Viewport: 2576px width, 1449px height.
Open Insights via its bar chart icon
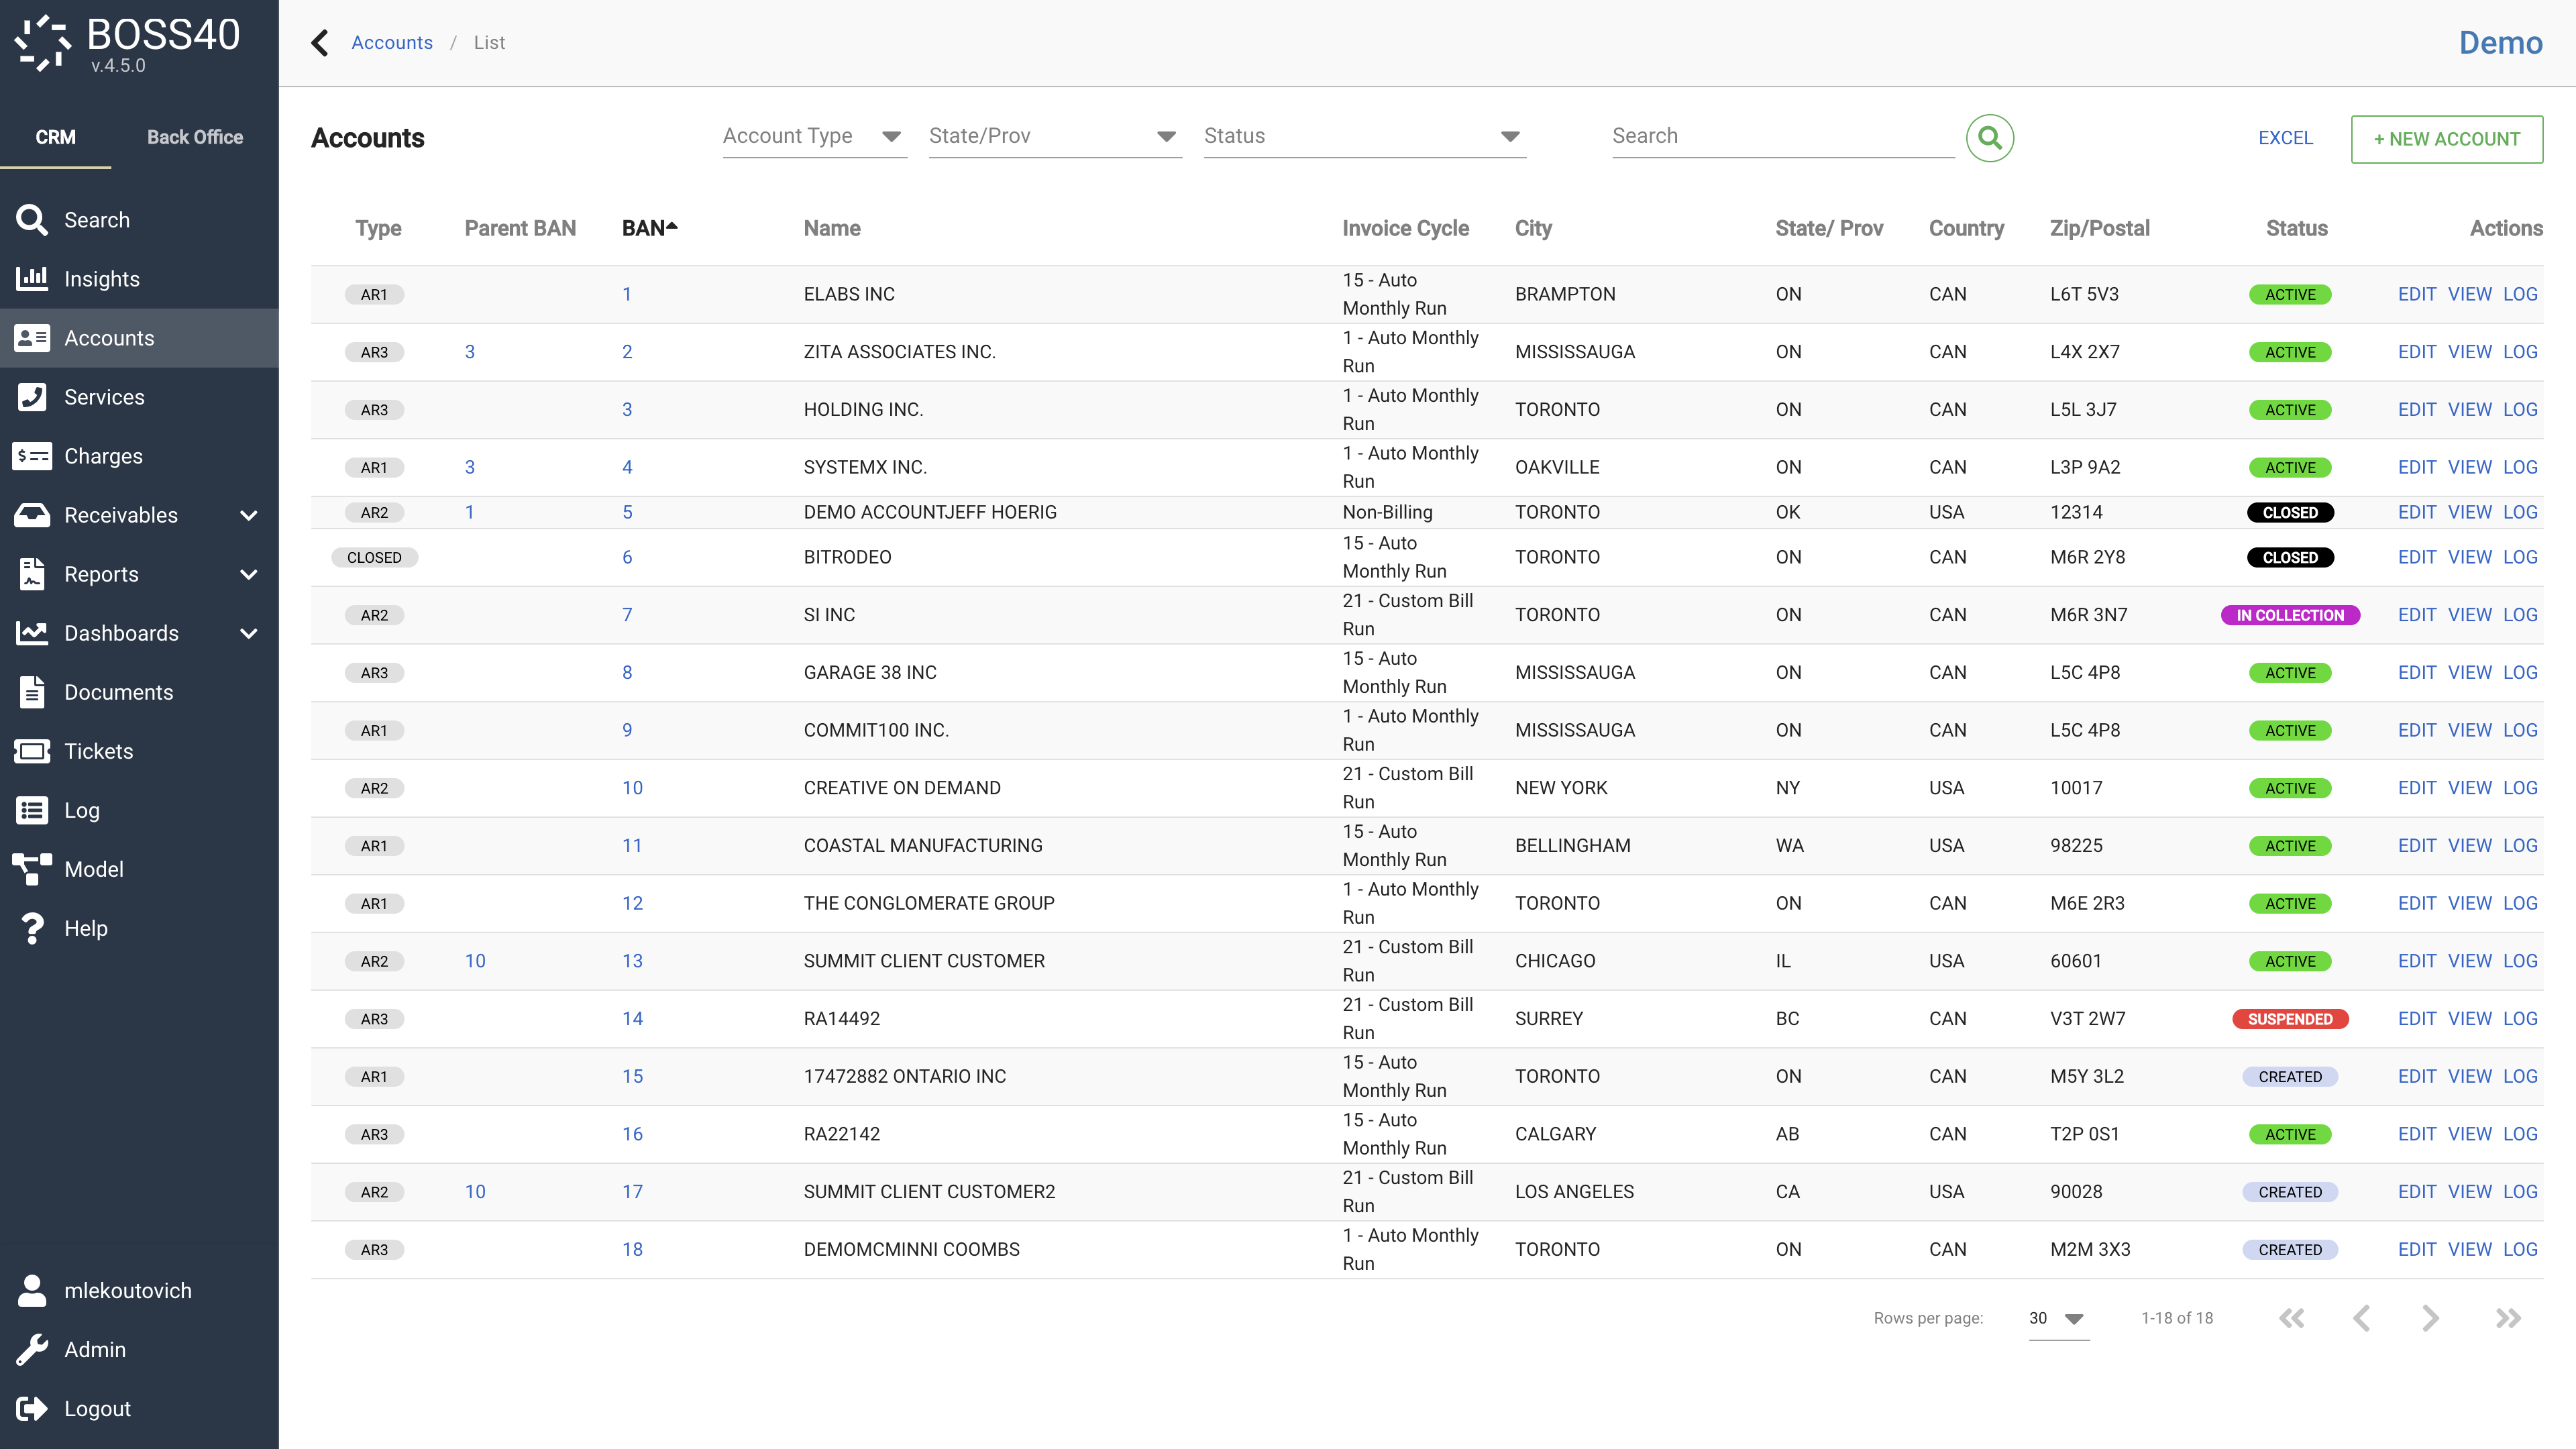(32, 278)
